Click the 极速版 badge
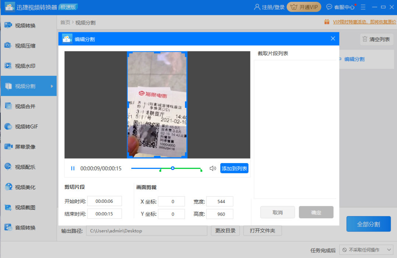 [x=68, y=7]
